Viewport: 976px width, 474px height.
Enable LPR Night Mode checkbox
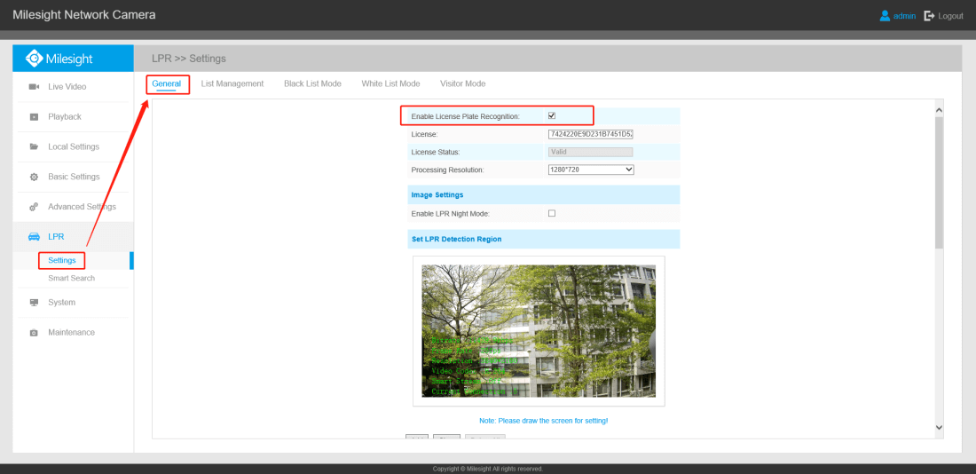coord(552,213)
